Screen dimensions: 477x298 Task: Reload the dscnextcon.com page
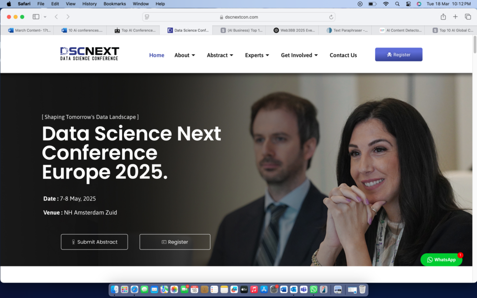point(331,17)
